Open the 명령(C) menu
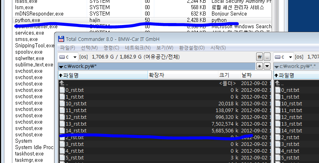 click(x=111, y=48)
